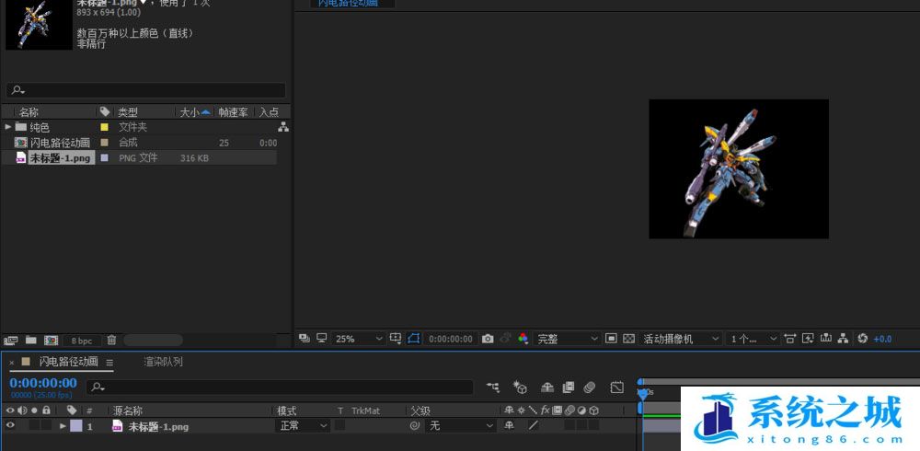The height and width of the screenshot is (451, 920).
Task: Select the 闪电路径动画 composition in the Project panel
Action: pyautogui.click(x=60, y=143)
